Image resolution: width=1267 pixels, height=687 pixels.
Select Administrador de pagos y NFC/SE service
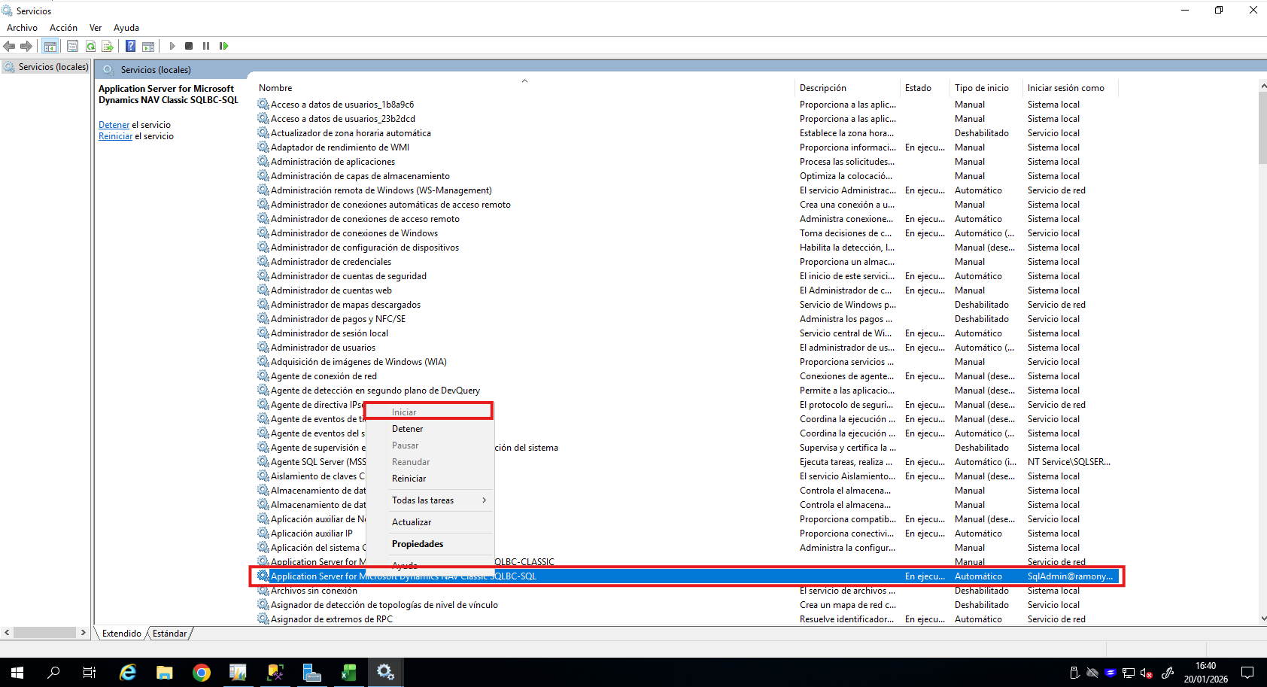click(338, 319)
